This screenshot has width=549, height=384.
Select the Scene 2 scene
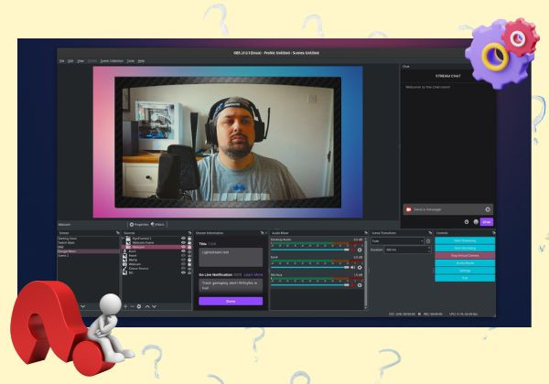point(63,256)
